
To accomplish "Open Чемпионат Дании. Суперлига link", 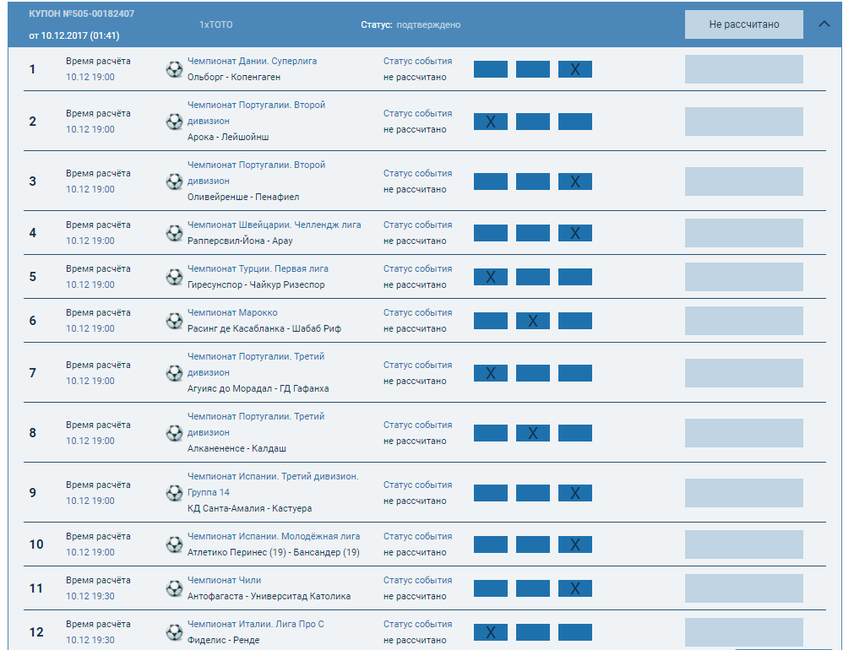I will [x=253, y=61].
